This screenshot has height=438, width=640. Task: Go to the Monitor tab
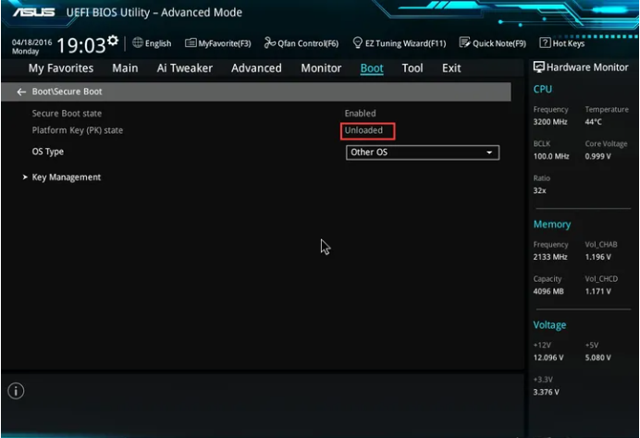point(321,68)
